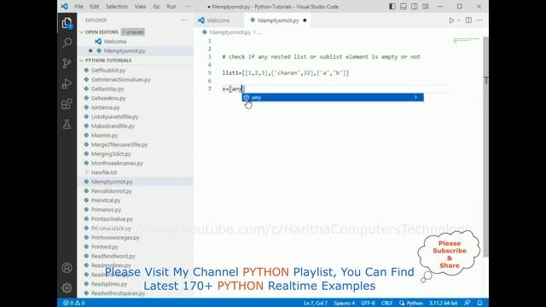Open the File menu
The image size is (546, 307).
click(x=79, y=7)
